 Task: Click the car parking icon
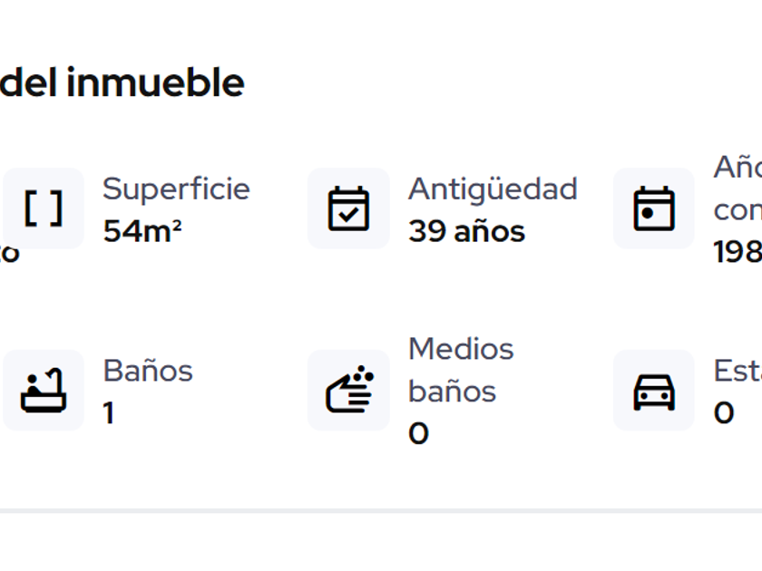pos(654,390)
